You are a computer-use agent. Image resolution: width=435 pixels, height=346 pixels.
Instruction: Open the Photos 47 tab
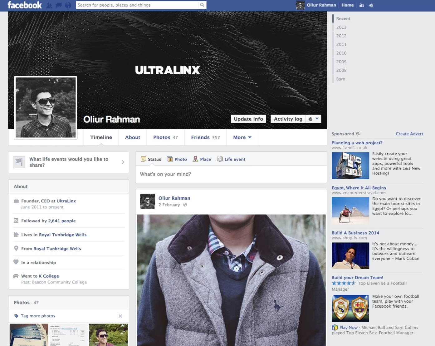(x=165, y=137)
